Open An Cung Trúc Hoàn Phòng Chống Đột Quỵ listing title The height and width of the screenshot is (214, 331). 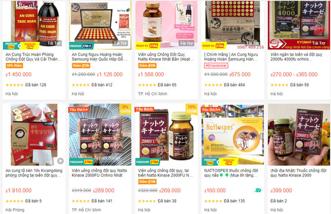(x=34, y=57)
